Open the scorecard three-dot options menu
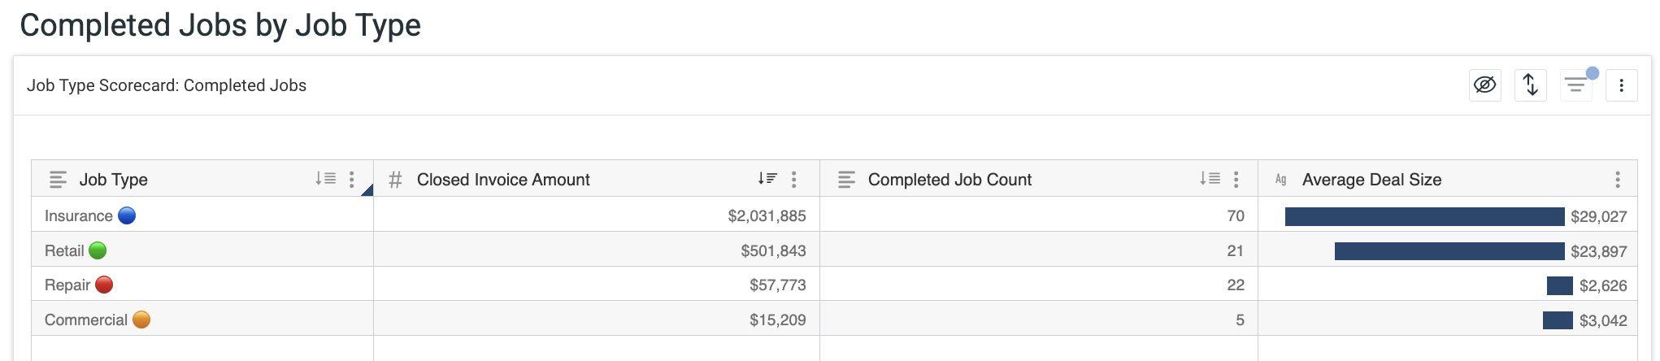Image resolution: width=1660 pixels, height=361 pixels. 1621,85
